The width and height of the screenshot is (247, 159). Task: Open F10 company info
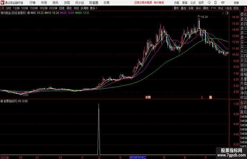point(213,8)
